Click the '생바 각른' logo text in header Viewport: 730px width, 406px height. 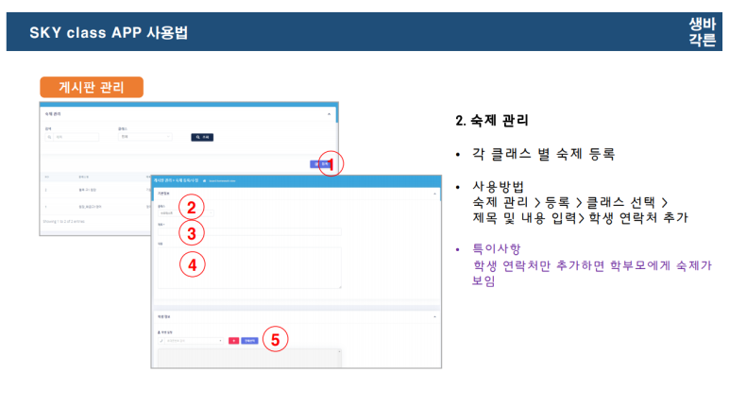[x=702, y=32]
